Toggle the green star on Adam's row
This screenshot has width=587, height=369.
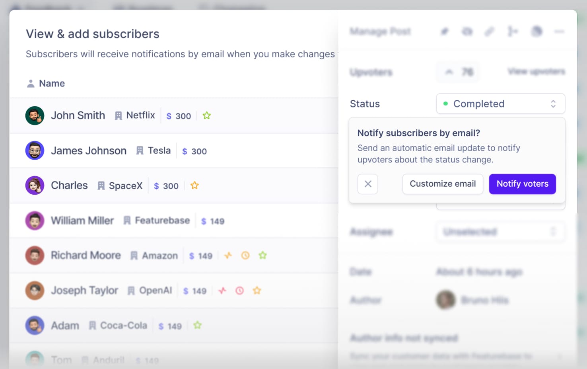tap(197, 325)
